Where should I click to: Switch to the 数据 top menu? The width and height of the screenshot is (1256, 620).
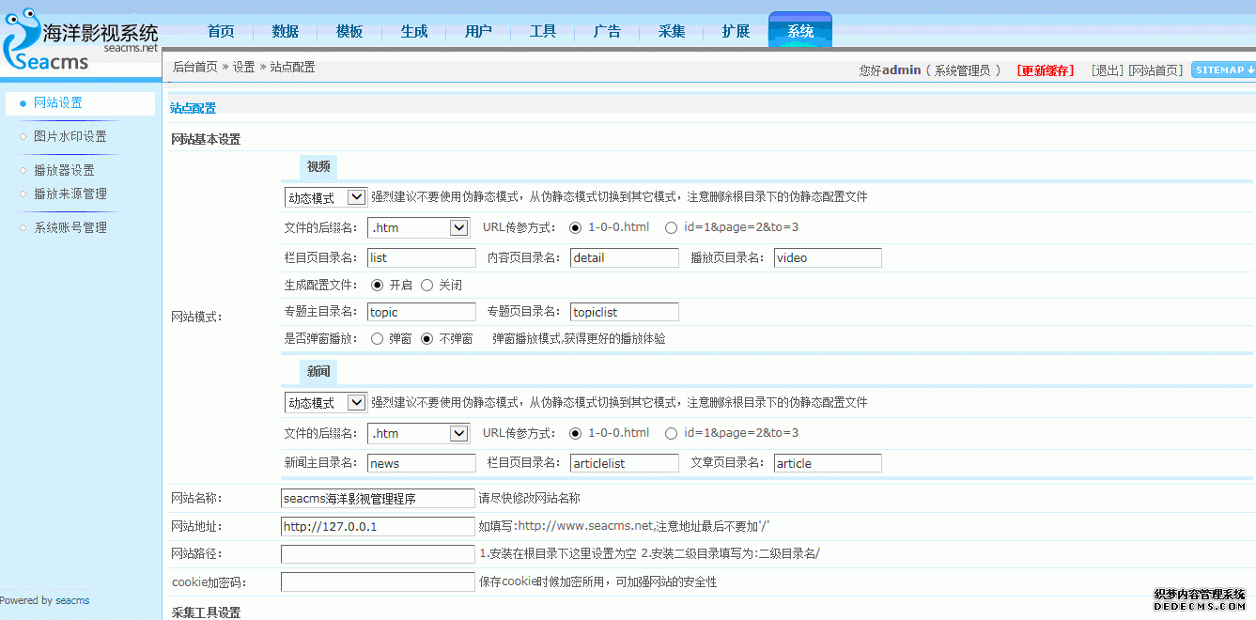[x=285, y=32]
